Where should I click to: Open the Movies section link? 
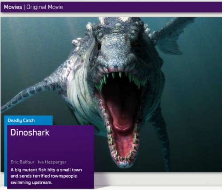point(13,7)
